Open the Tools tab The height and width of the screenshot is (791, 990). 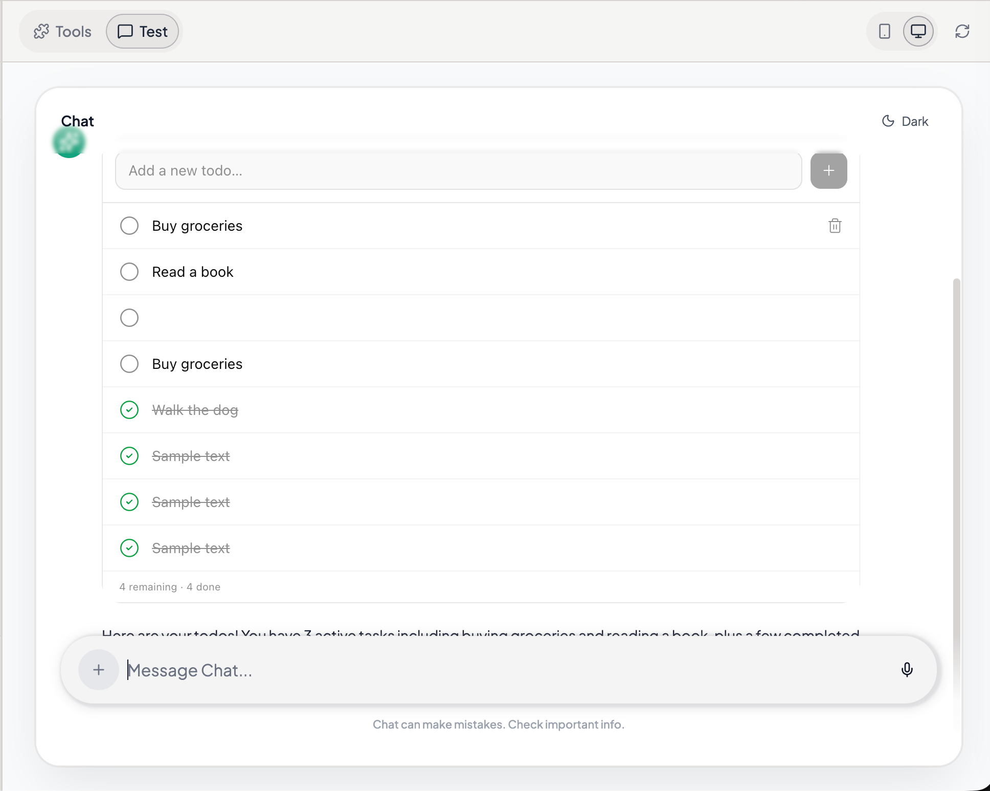(62, 32)
